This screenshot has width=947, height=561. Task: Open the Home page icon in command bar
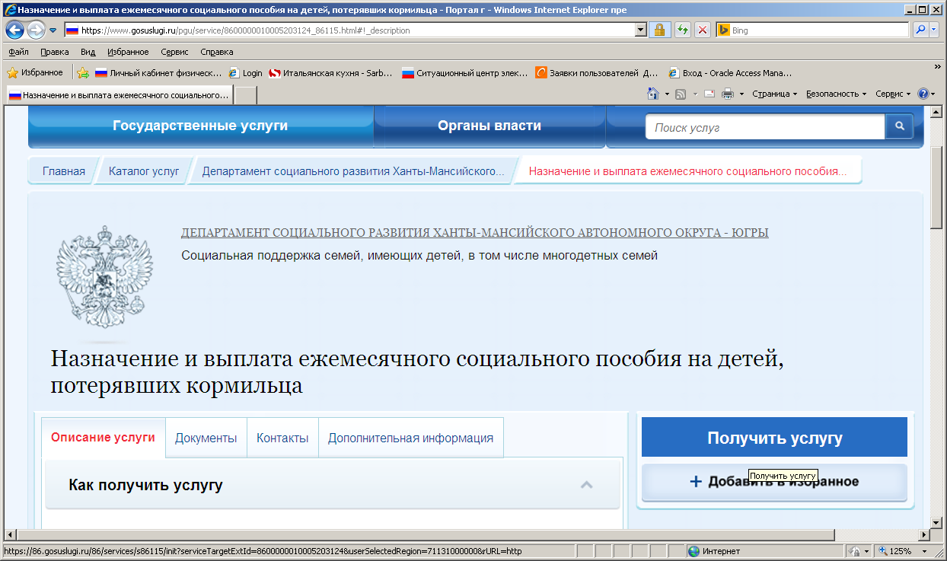coord(652,94)
